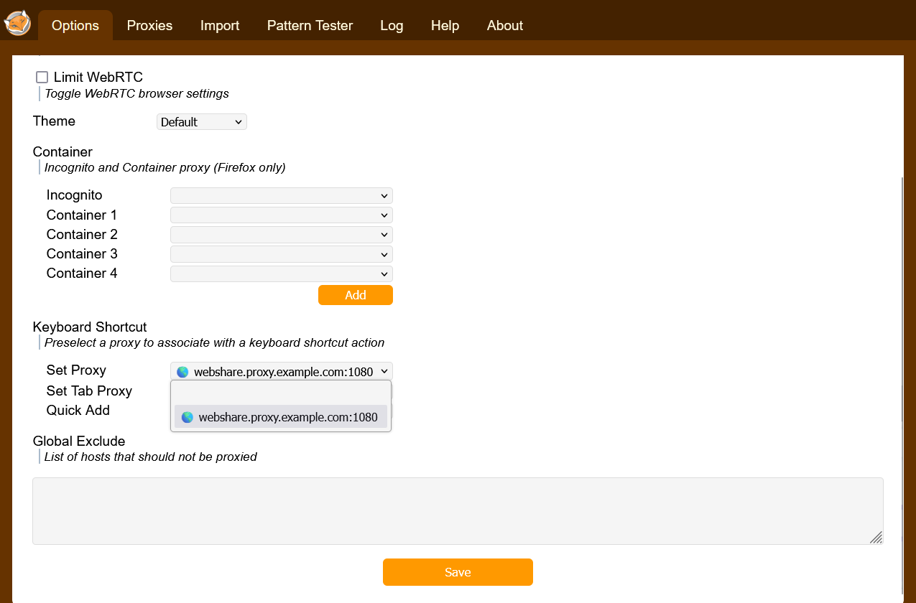The width and height of the screenshot is (916, 603).
Task: Switch to the Options tab
Action: coord(75,25)
